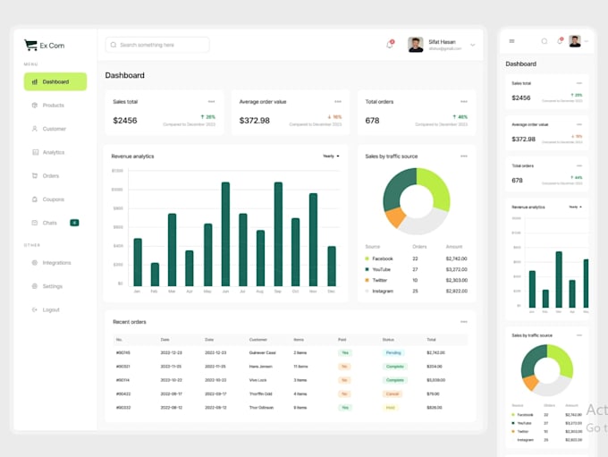Open the Yearly dropdown in the mobile revenue chart
The height and width of the screenshot is (457, 608).
(576, 207)
